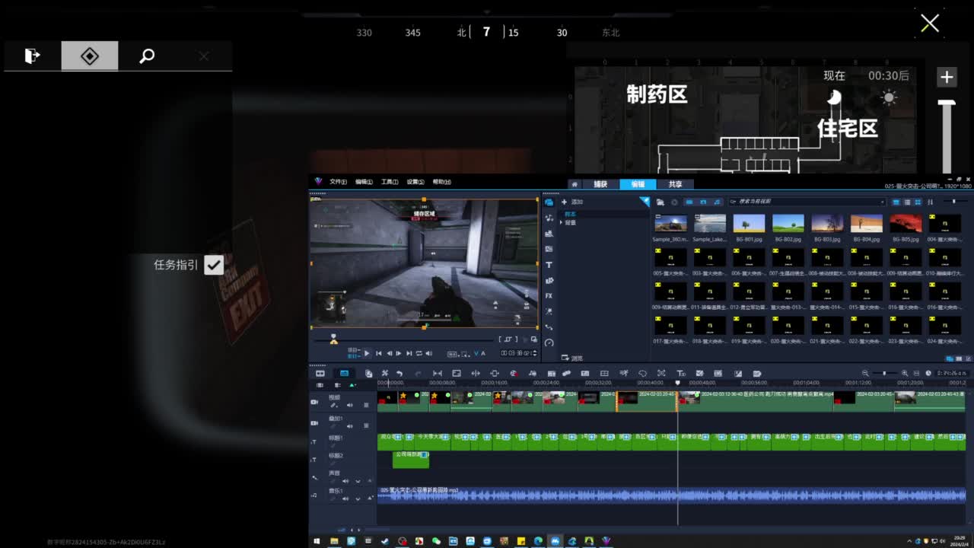The image size is (974, 548).
Task: Select the Sample_360 video thumbnail
Action: pos(670,223)
